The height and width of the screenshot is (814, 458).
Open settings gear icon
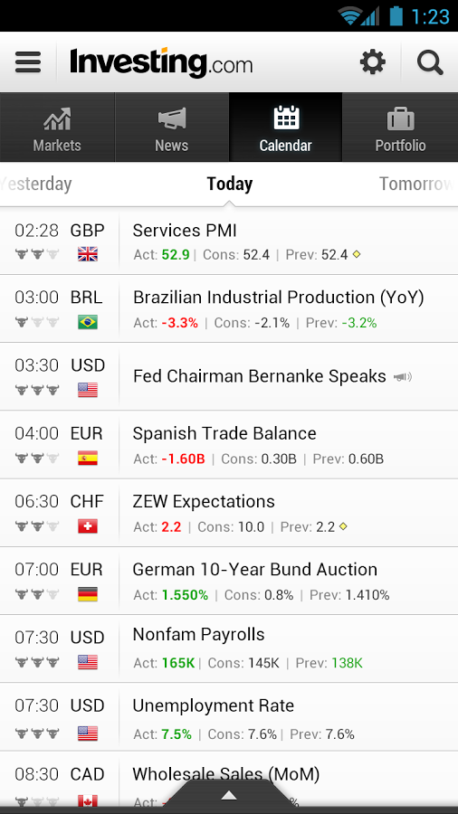tap(373, 62)
